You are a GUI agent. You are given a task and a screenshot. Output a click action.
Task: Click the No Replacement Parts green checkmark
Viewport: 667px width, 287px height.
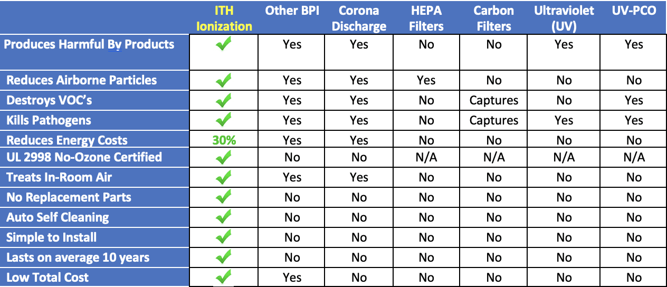pos(224,197)
